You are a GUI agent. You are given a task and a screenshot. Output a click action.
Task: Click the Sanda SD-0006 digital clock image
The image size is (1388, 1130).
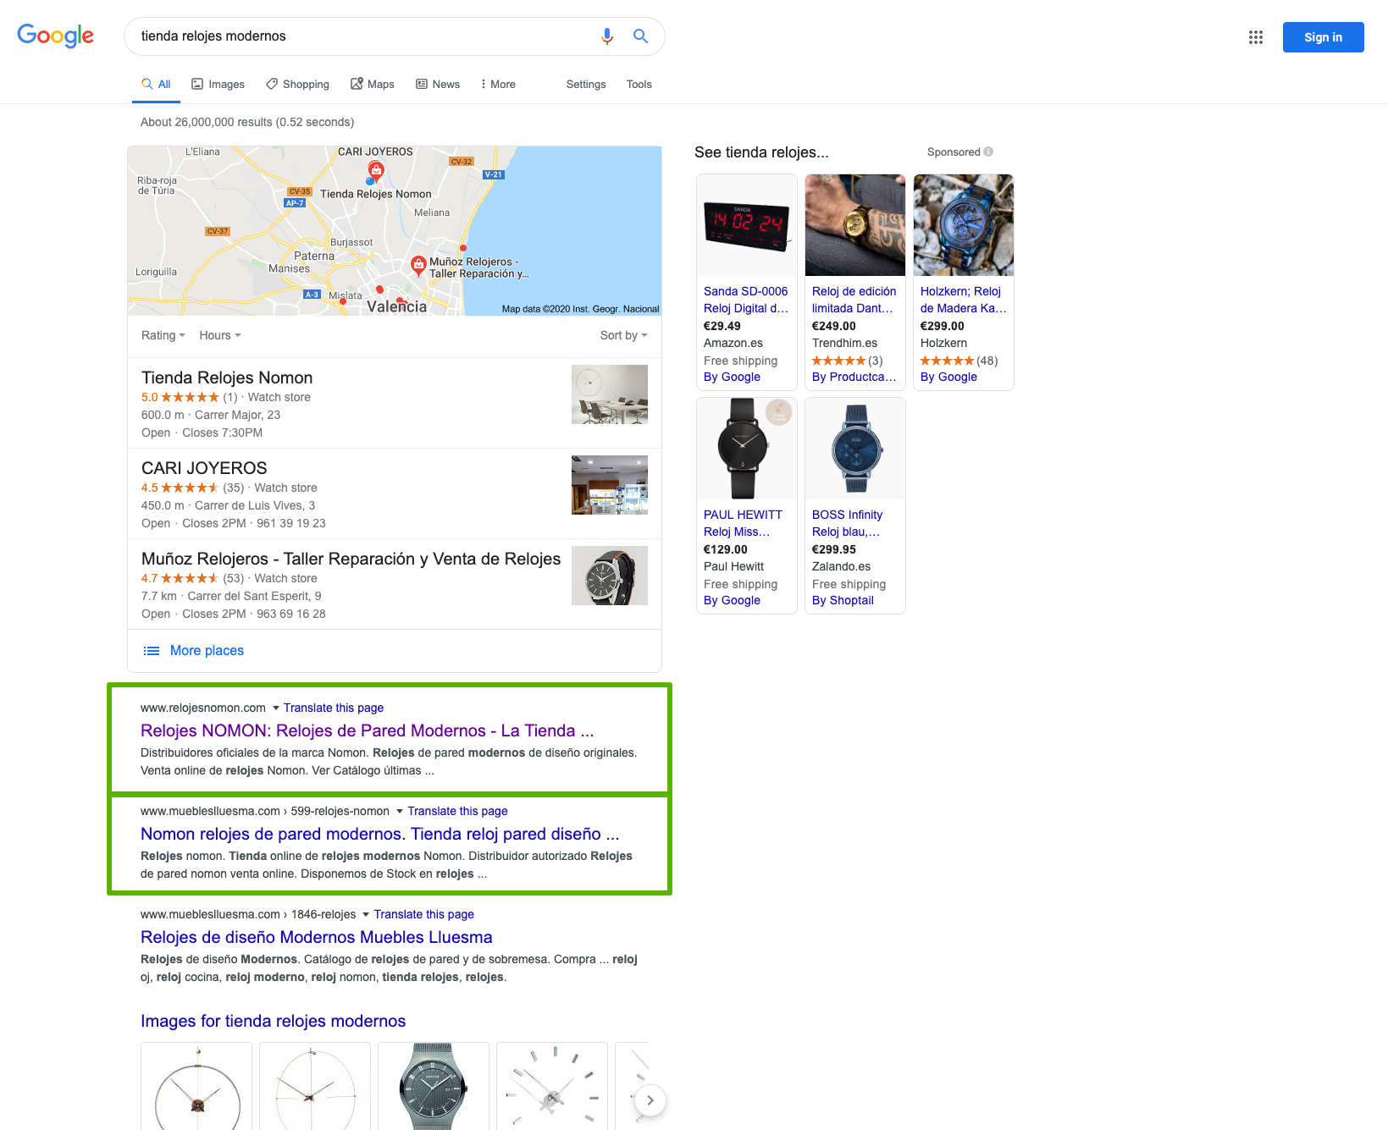pos(747,225)
